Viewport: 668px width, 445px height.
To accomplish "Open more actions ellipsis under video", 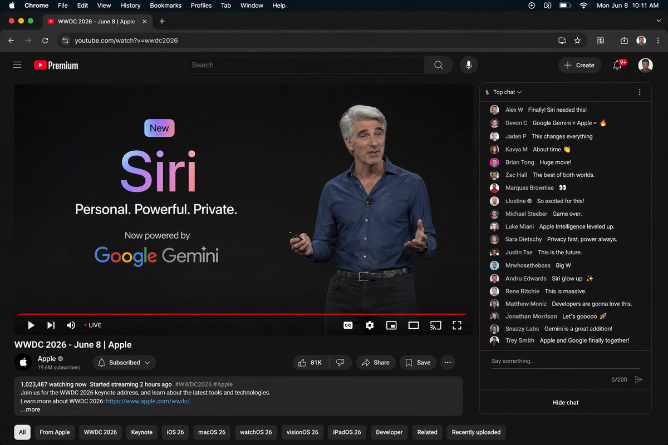I will click(448, 363).
